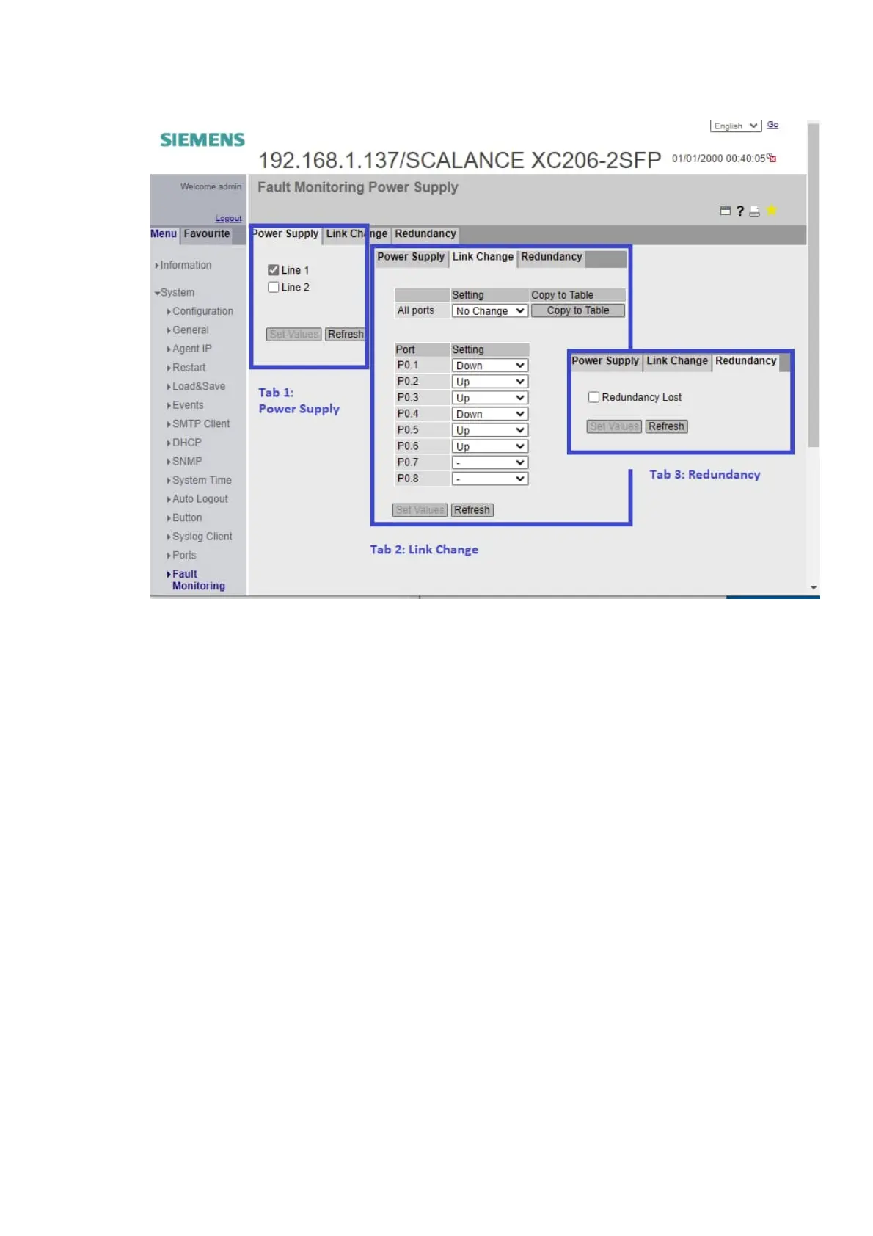
Task: Select Power Supply tab under the grey bar
Action: [285, 233]
